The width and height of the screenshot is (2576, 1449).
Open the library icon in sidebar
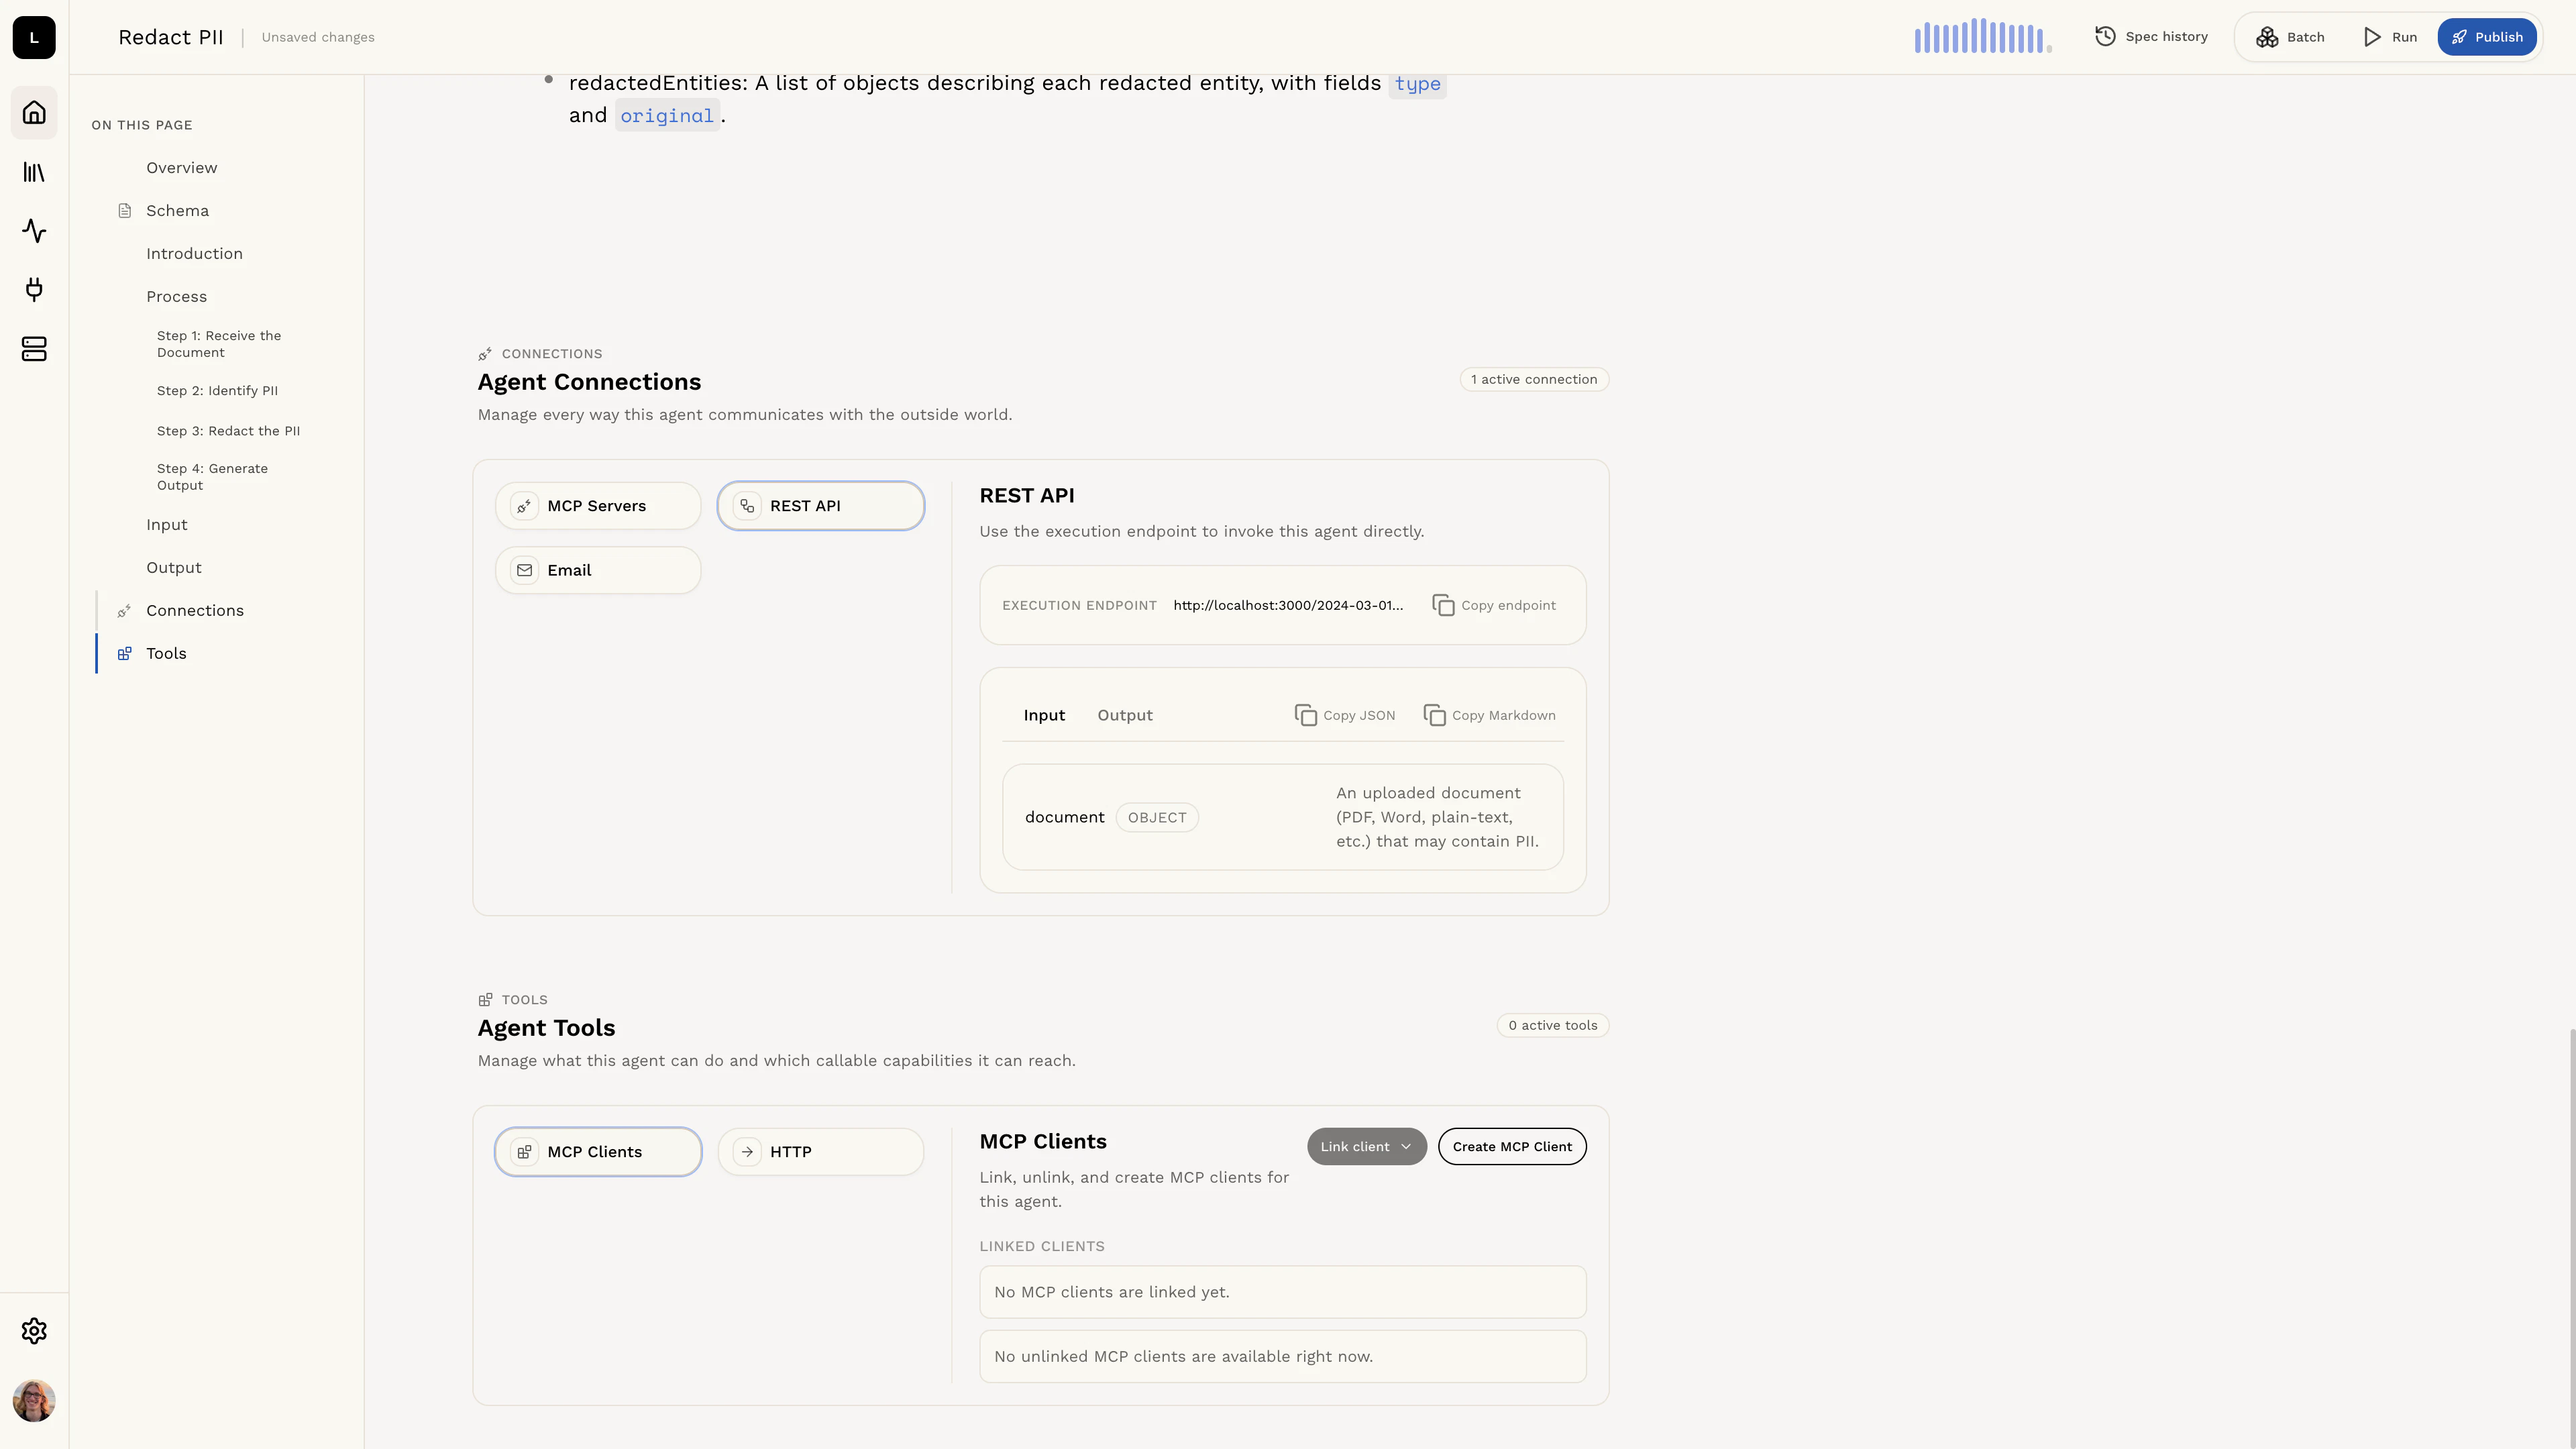pyautogui.click(x=34, y=172)
